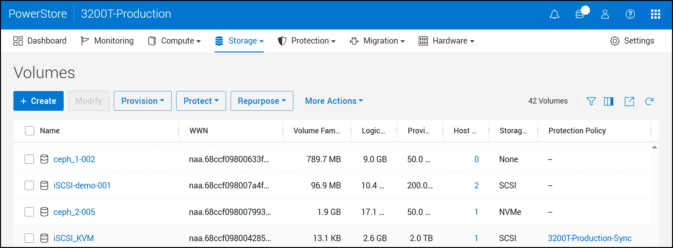Select the ceph_2-005 row checkbox
The width and height of the screenshot is (673, 248).
coord(29,212)
